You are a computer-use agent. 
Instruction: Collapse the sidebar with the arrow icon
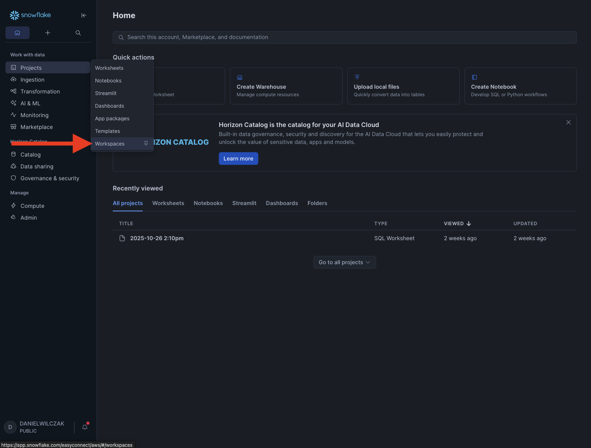(x=84, y=15)
